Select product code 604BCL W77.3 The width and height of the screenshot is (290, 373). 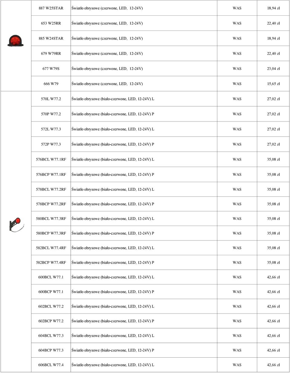pyautogui.click(x=51, y=336)
